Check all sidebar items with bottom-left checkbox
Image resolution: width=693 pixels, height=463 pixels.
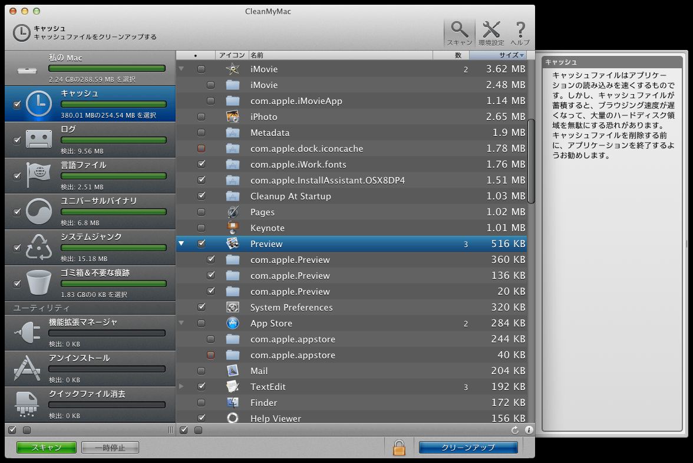coord(13,430)
